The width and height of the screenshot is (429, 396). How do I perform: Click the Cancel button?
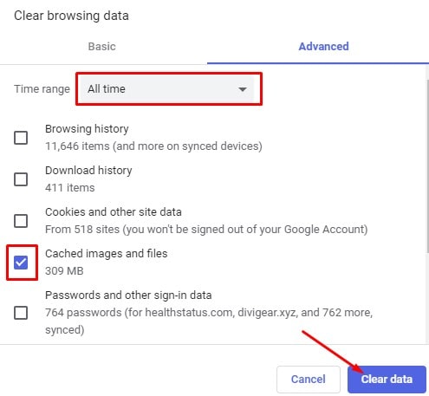coord(309,379)
